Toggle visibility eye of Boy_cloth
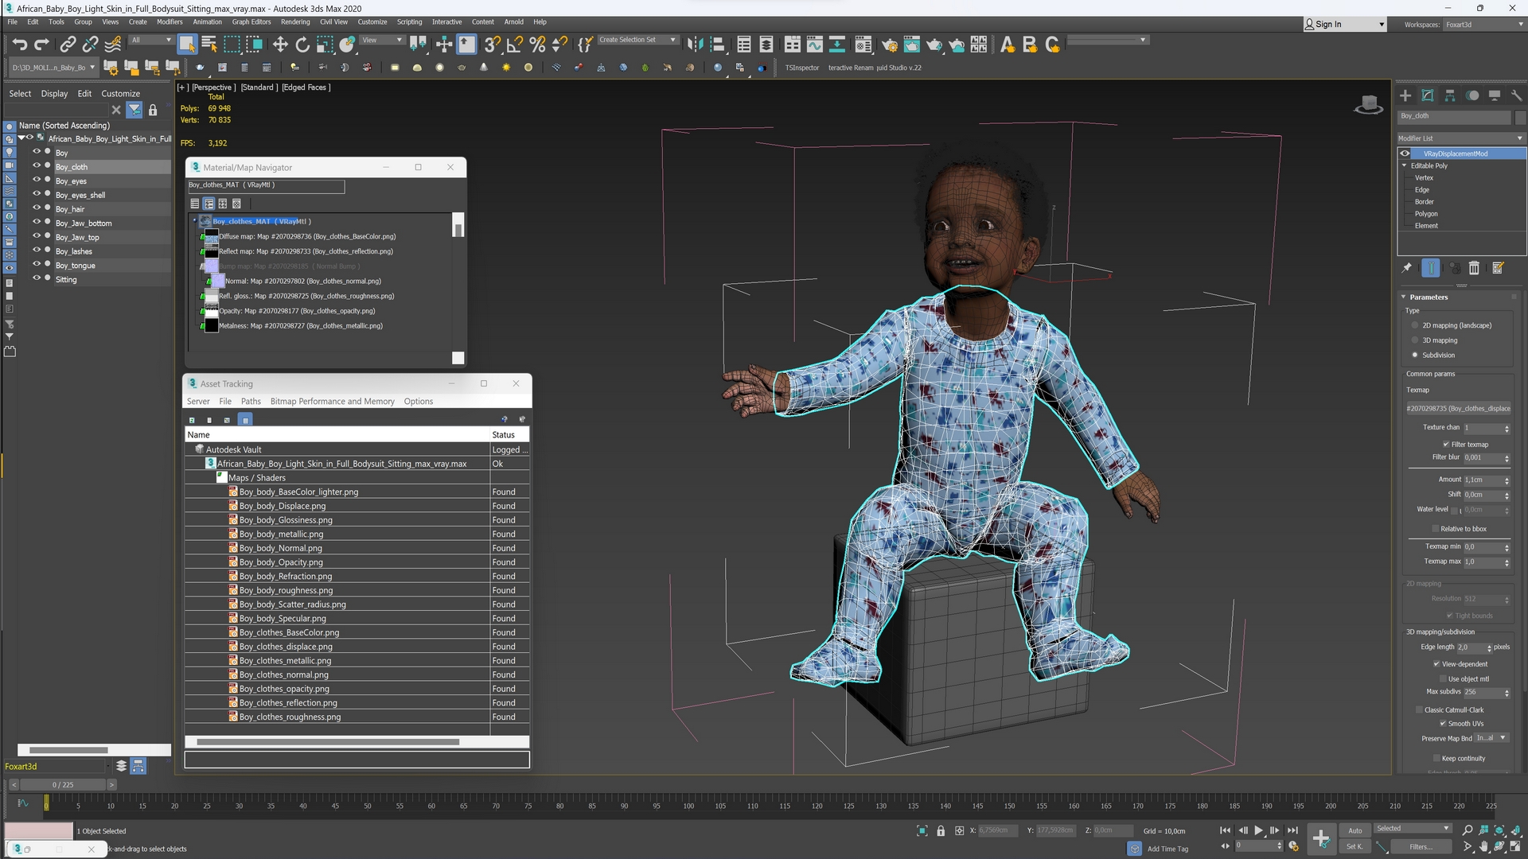Viewport: 1528px width, 859px height. 36,166
